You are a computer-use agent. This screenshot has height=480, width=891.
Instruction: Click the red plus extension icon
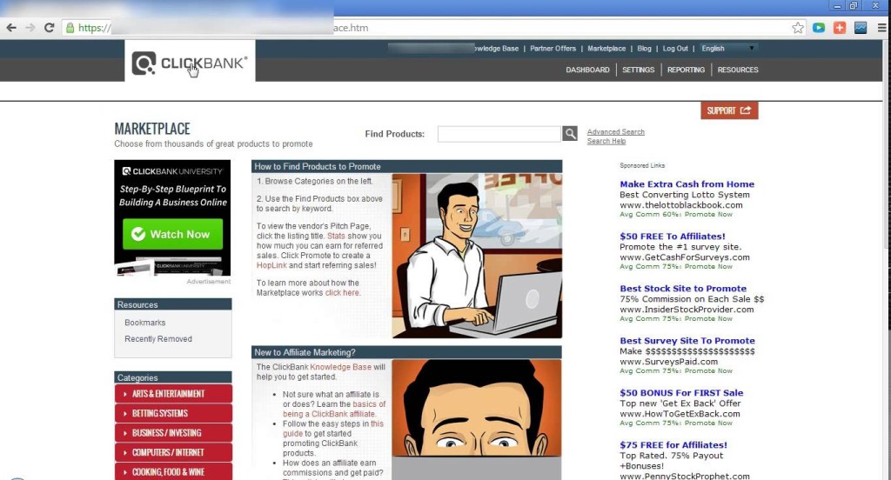point(840,28)
